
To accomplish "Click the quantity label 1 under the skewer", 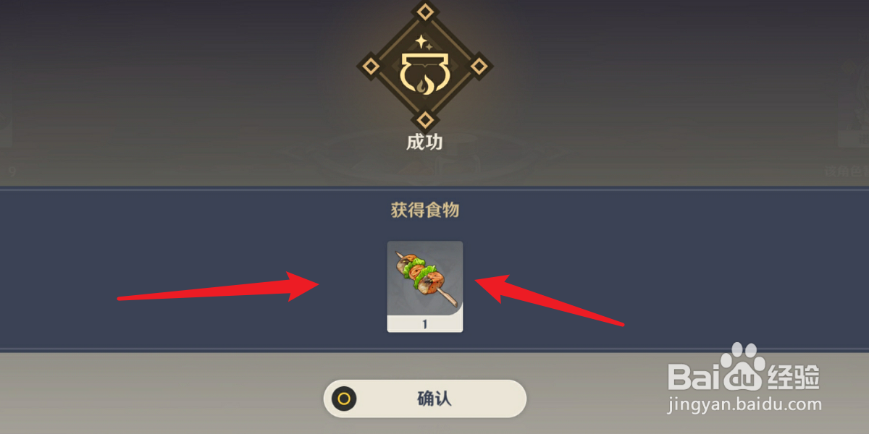I will tap(425, 325).
